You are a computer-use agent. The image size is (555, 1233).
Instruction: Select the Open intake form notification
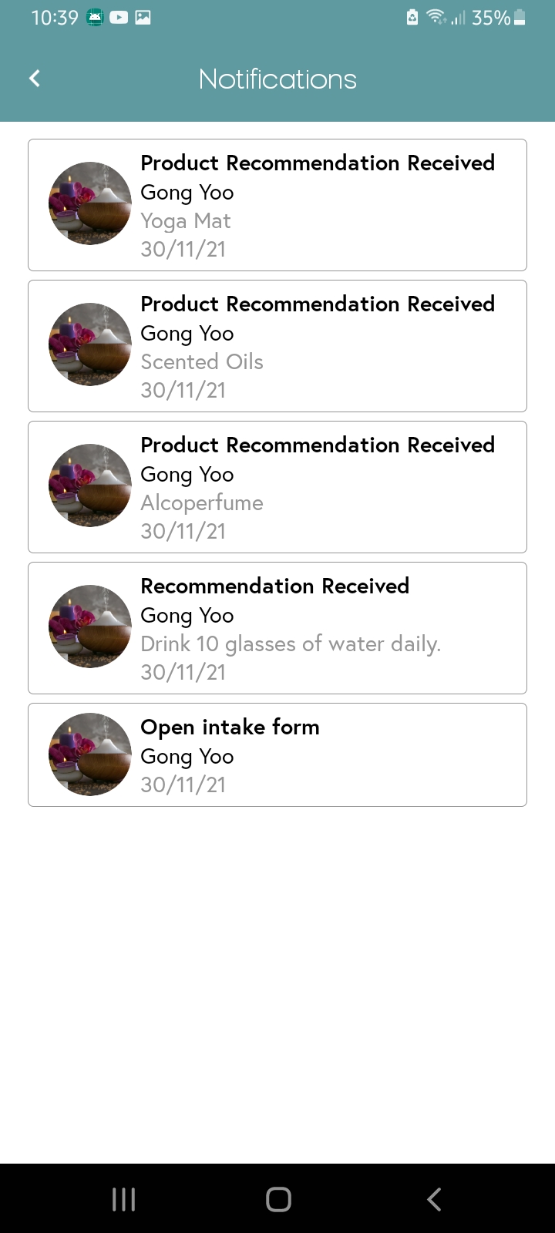tap(318, 755)
